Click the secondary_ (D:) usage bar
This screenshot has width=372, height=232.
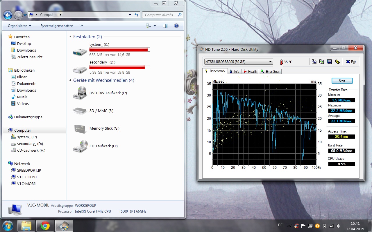tap(120, 67)
